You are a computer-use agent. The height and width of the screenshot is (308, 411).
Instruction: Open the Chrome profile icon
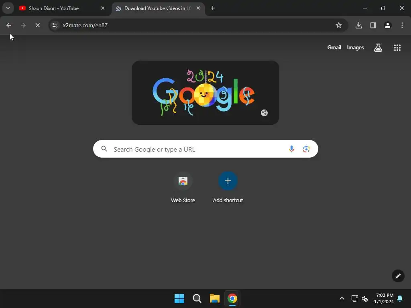387,25
